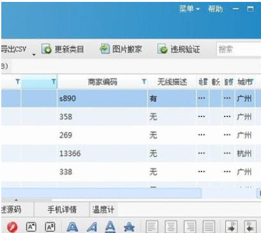This screenshot has height=233, width=261.
Task: Align text center
Action: click(171, 227)
